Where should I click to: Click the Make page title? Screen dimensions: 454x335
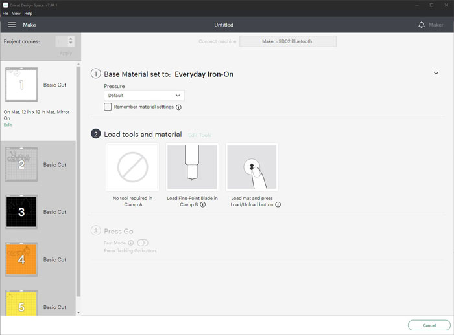coord(29,25)
